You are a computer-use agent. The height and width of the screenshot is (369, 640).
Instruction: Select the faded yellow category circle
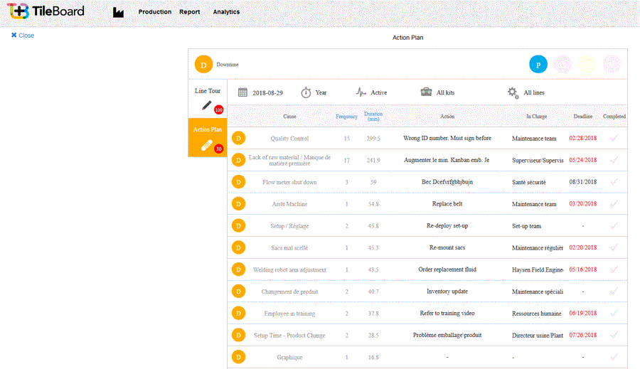click(x=587, y=65)
